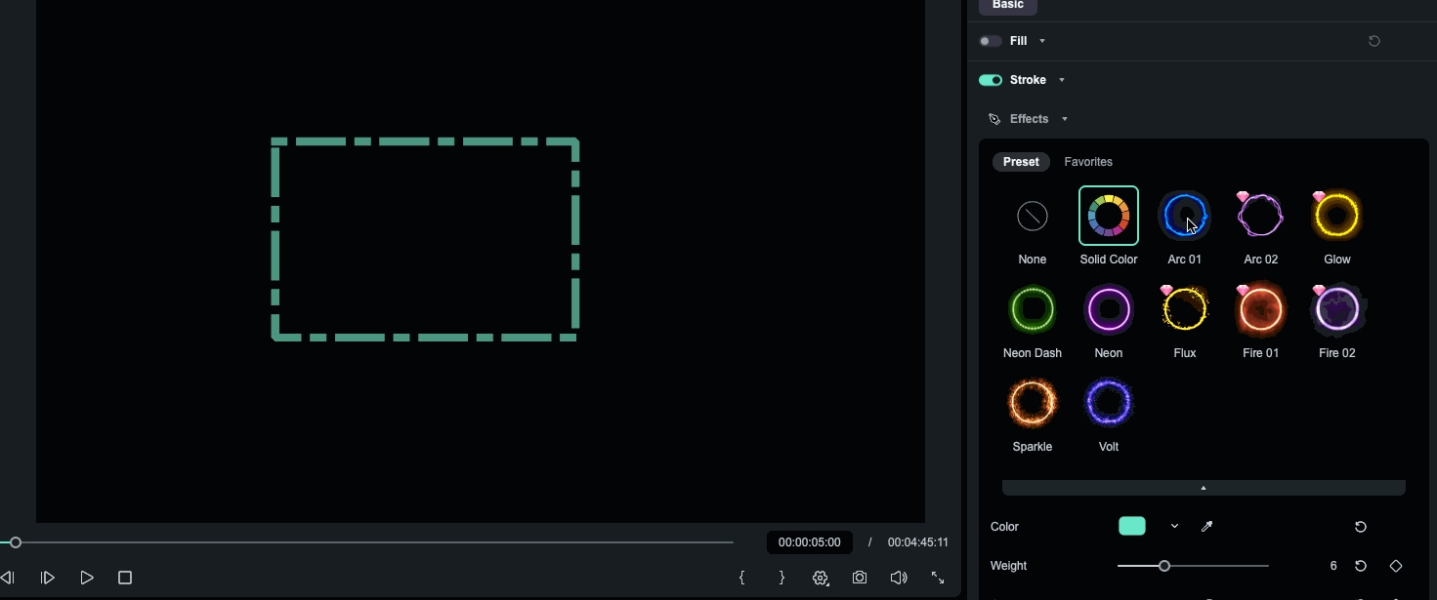
Task: Switch to the Favorites tab
Action: tap(1087, 161)
